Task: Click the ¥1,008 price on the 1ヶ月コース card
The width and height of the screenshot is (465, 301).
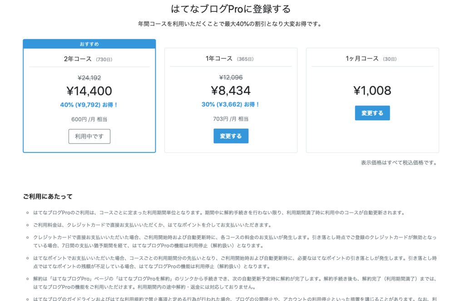Action: click(x=372, y=90)
